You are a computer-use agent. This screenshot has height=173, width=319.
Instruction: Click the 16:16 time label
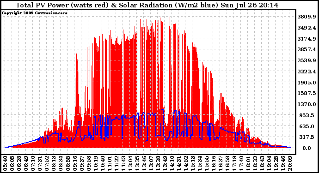tap(214, 163)
